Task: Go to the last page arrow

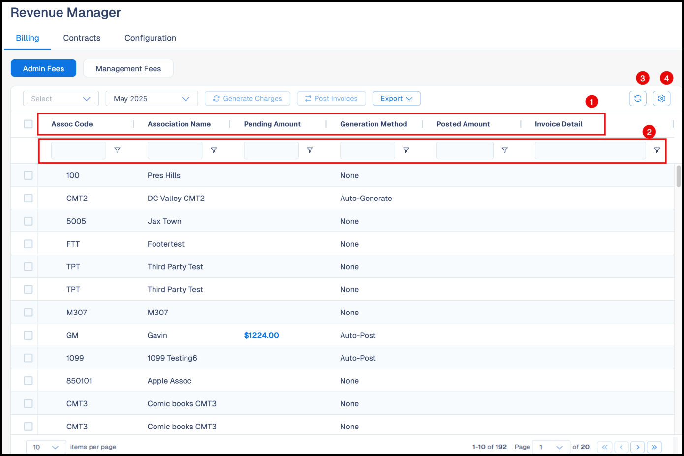Action: (654, 447)
